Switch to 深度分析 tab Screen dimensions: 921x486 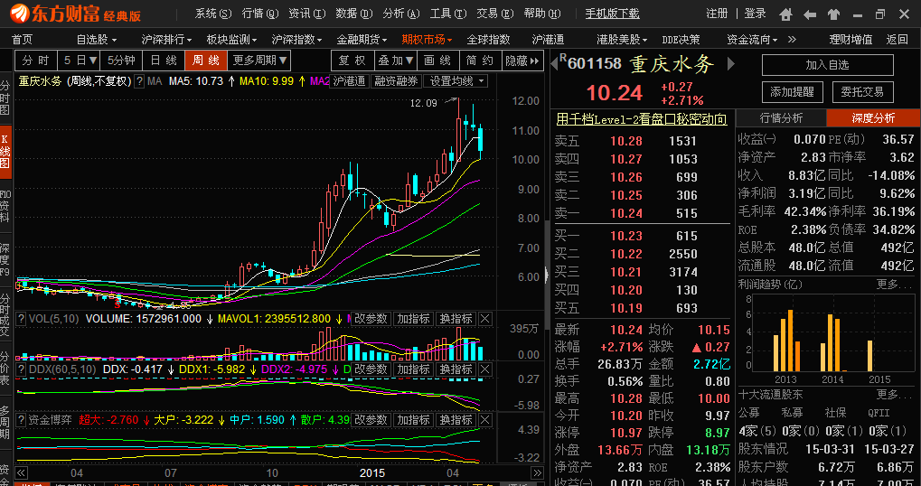[x=873, y=118]
